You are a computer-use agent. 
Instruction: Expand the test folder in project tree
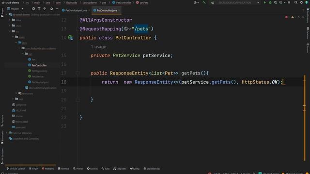13,99
